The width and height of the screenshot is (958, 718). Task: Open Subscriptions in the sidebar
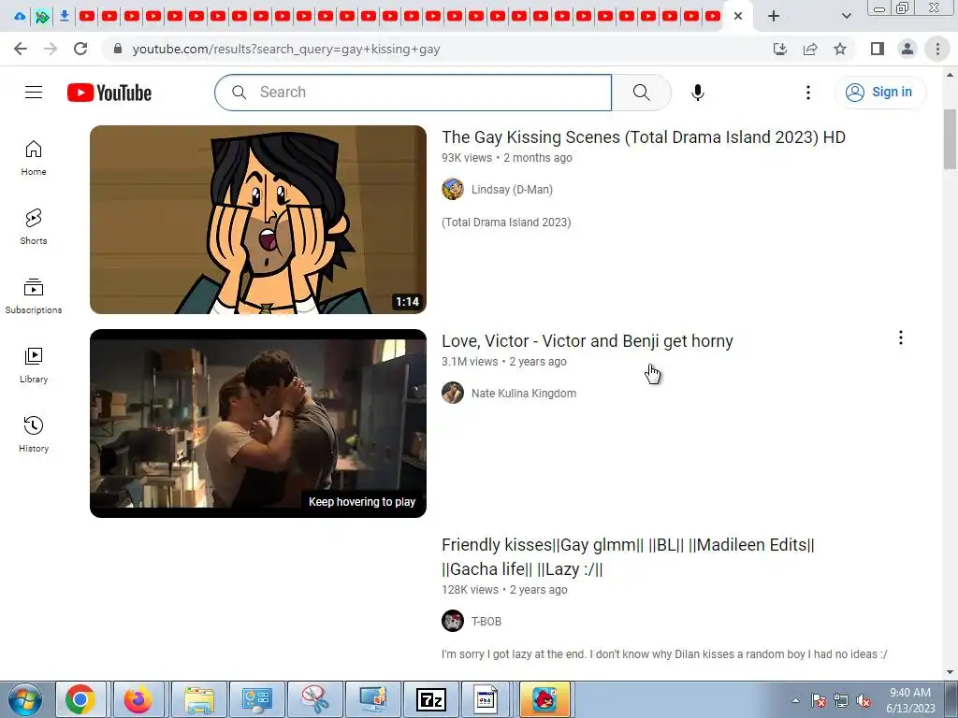point(34,296)
